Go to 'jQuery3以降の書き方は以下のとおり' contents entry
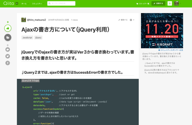Screen dimensions: 192x125 pyautogui.click(x=162, y=71)
